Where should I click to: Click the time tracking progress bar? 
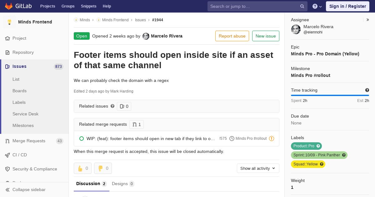tap(330, 95)
